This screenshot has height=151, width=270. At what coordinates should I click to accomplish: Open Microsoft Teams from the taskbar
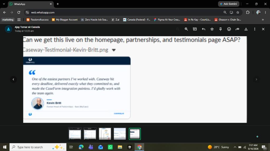pyautogui.click(x=91, y=147)
